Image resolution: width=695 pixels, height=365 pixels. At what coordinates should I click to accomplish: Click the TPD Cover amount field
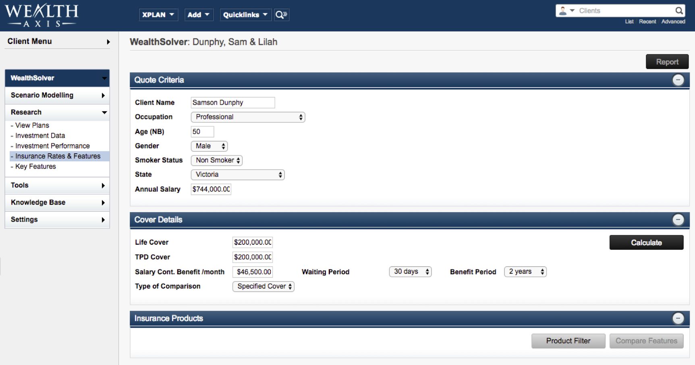tap(253, 257)
